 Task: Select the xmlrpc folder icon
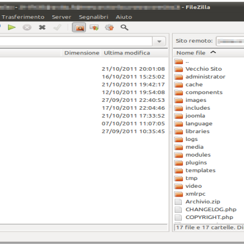pyautogui.click(x=179, y=194)
